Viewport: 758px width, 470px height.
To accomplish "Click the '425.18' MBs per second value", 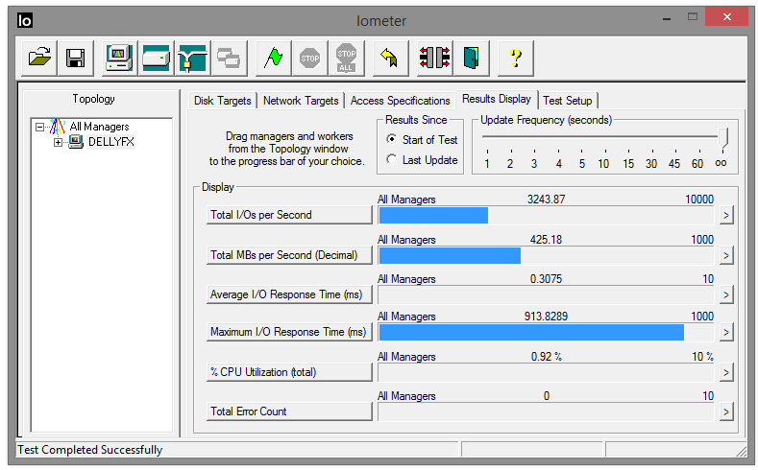I will [546, 240].
